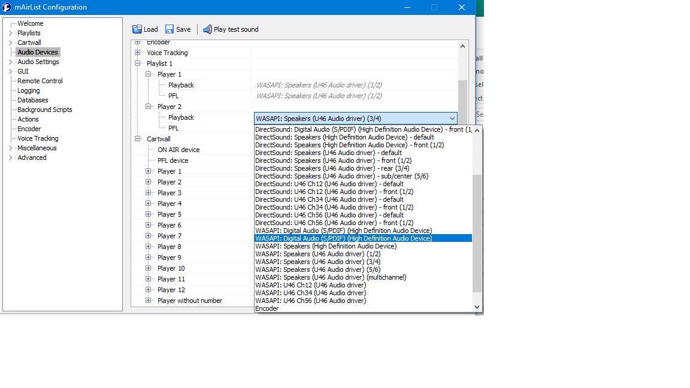Expand the Advanced node in the sidebar
Viewport: 690px width, 388px height.
tap(11, 157)
